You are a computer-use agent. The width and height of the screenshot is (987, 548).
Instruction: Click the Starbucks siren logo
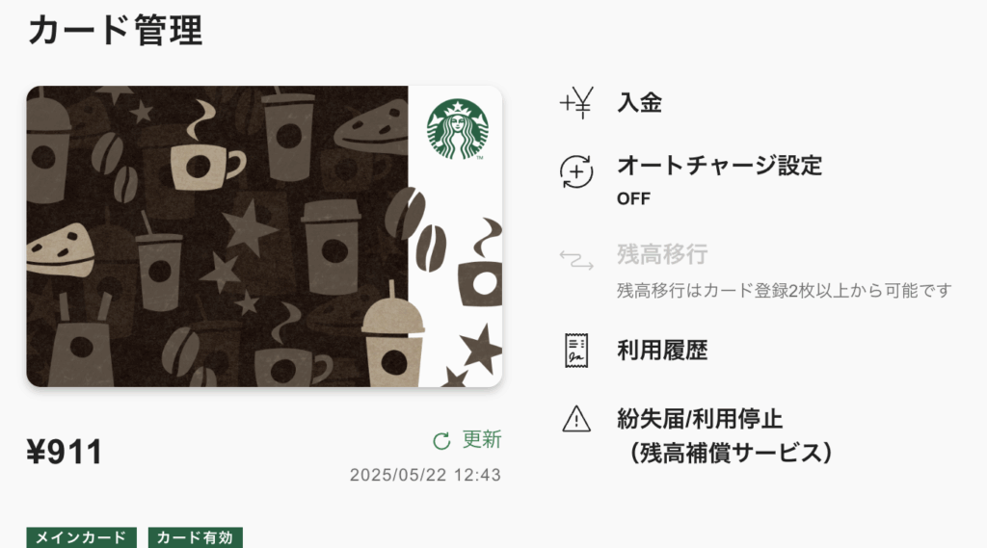(x=458, y=129)
